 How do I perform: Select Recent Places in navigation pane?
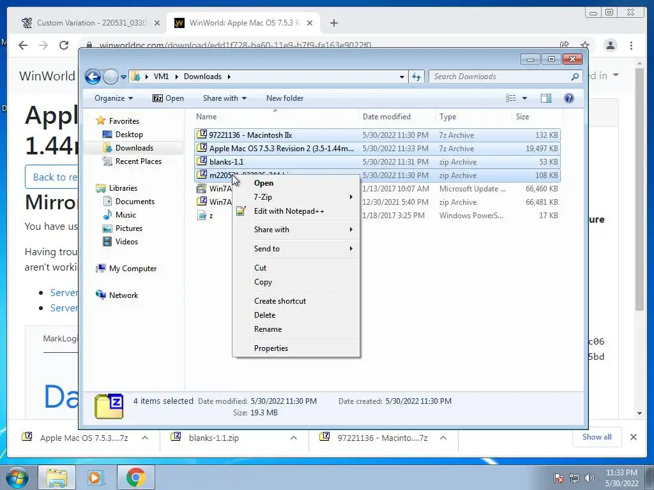pos(139,161)
